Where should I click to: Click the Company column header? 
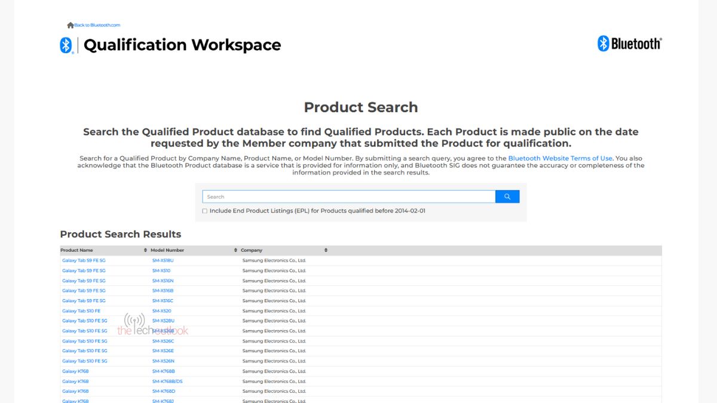point(252,250)
